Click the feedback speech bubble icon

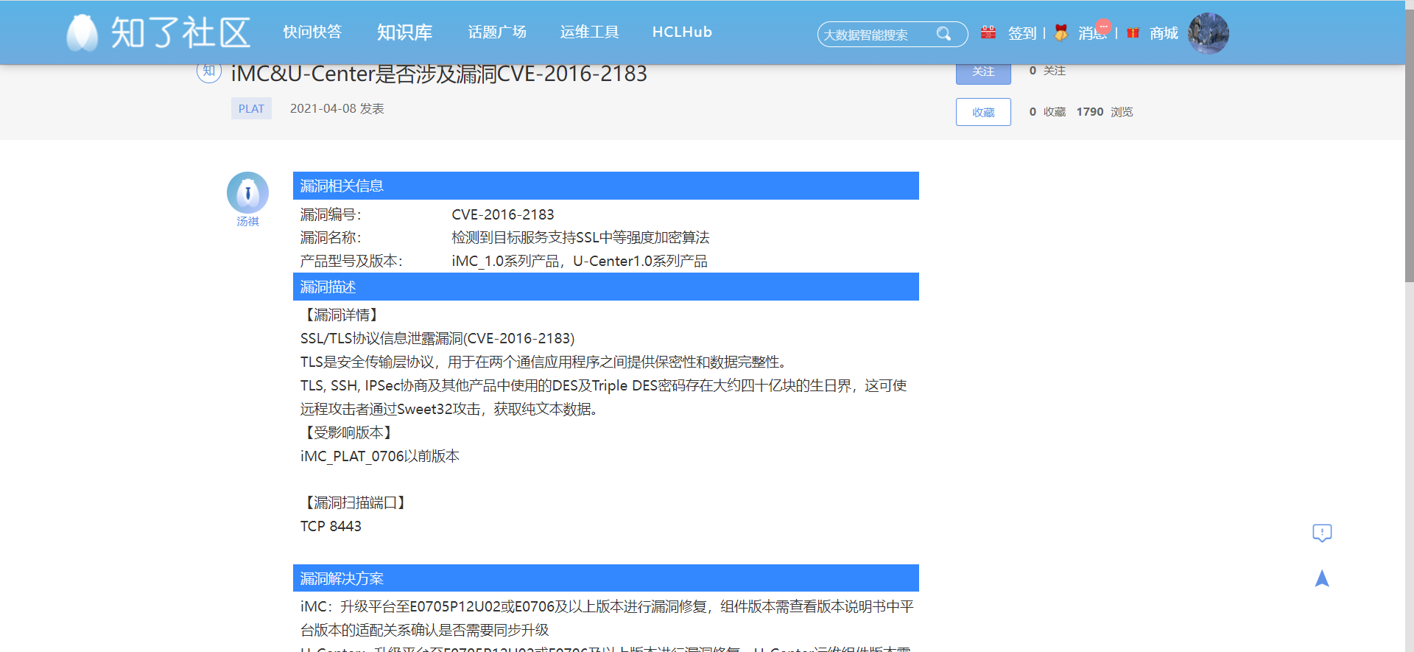coord(1322,533)
